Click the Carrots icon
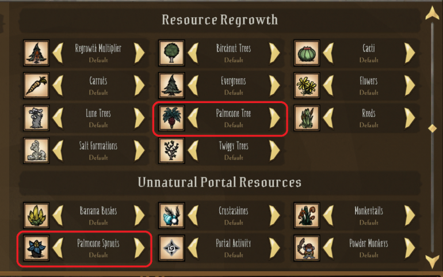Viewport: 443px width, 277px height. coord(36,85)
